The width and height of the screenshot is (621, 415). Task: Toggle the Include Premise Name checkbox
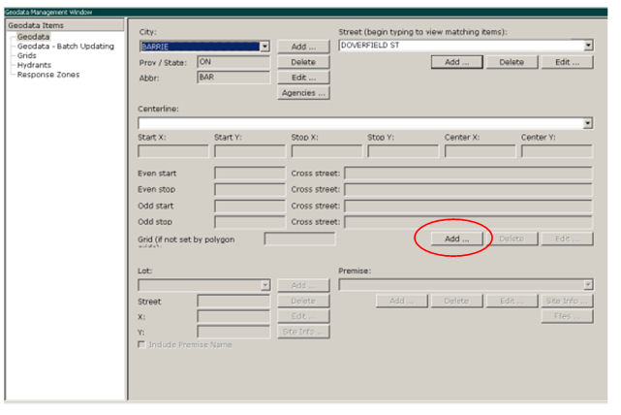(142, 345)
